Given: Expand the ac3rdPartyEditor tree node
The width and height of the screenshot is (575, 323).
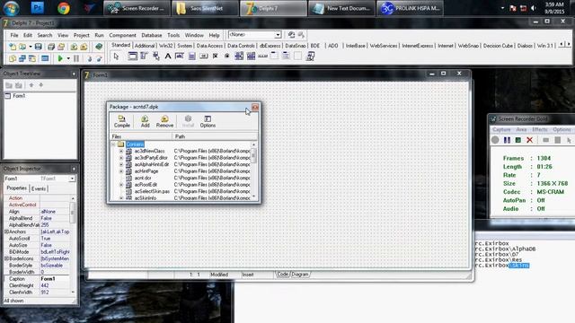Looking at the screenshot, I should click(121, 158).
